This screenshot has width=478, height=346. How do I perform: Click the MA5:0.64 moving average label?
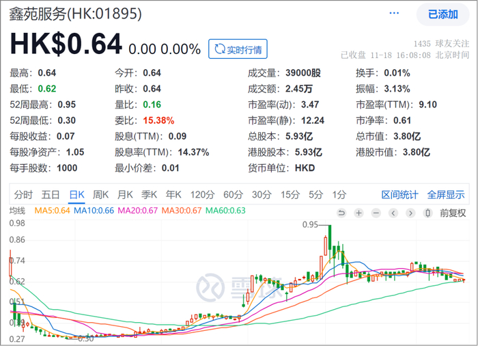click(x=52, y=211)
